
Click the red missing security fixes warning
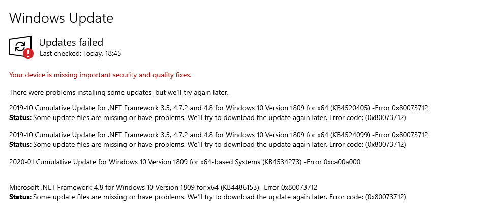click(100, 75)
